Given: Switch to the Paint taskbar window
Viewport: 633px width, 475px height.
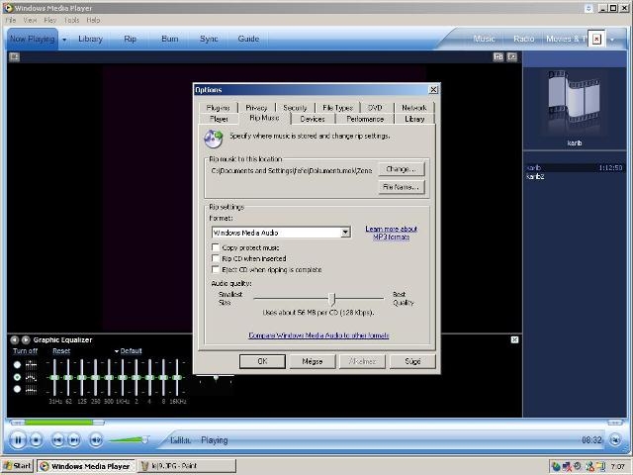Looking at the screenshot, I should point(187,466).
